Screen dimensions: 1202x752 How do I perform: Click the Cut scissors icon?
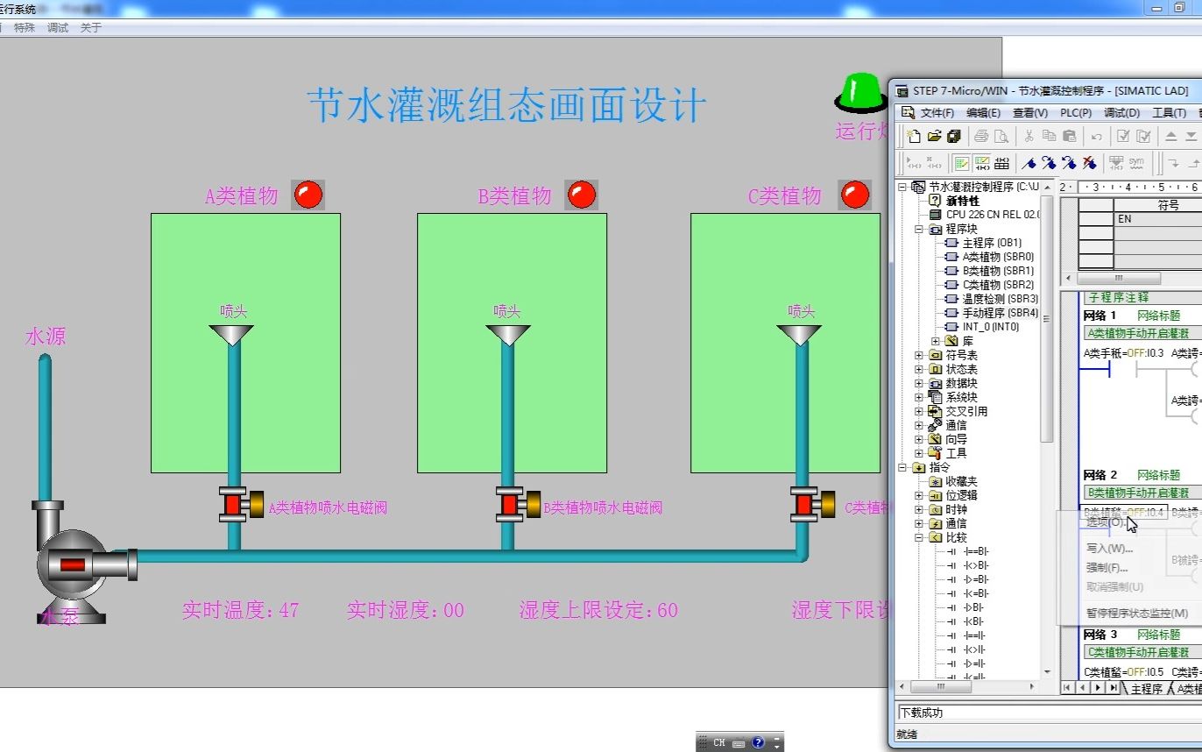[1029, 136]
